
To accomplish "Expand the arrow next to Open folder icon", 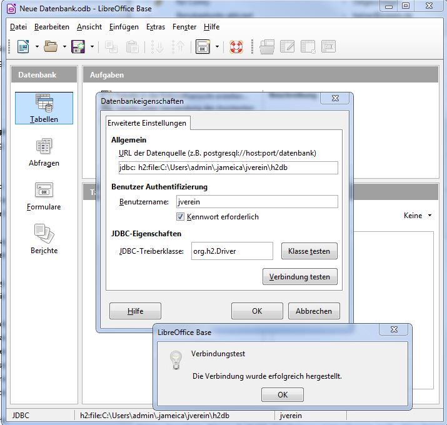I will click(x=64, y=46).
